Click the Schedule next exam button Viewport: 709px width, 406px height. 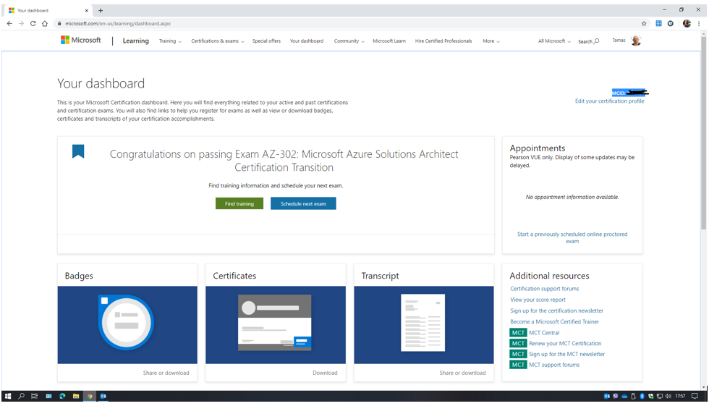point(303,203)
